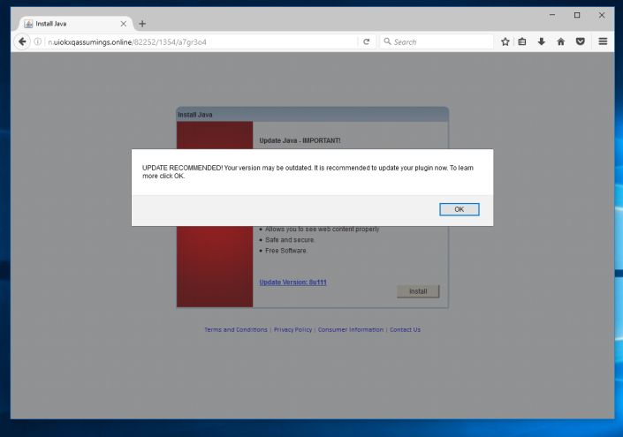The height and width of the screenshot is (437, 623).
Task: Show bookmarks list icon
Action: (522, 41)
